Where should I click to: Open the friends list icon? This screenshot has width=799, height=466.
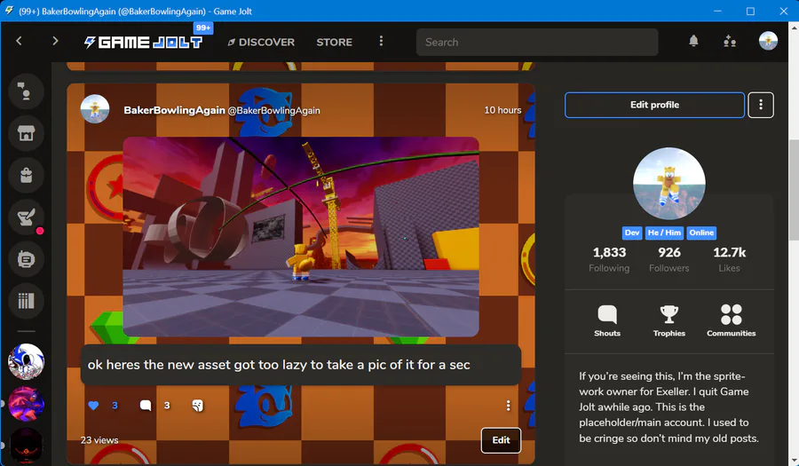[x=730, y=41]
